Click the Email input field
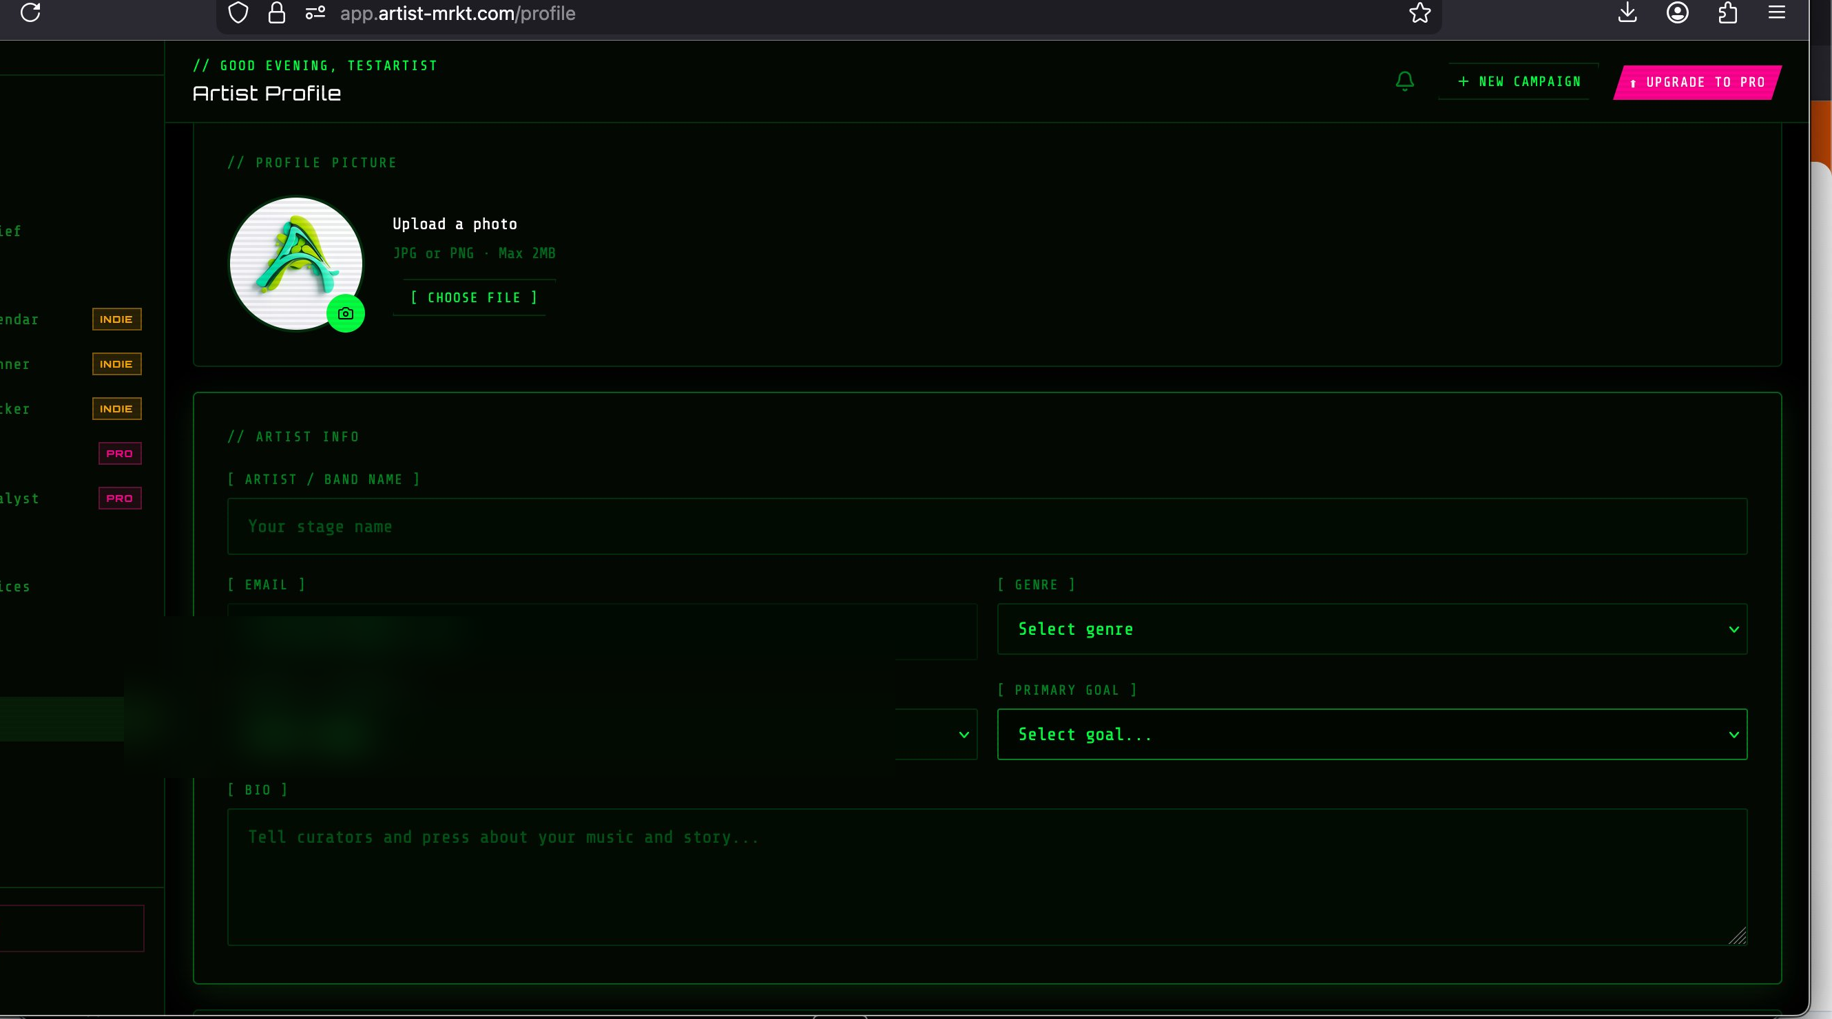 (x=602, y=631)
